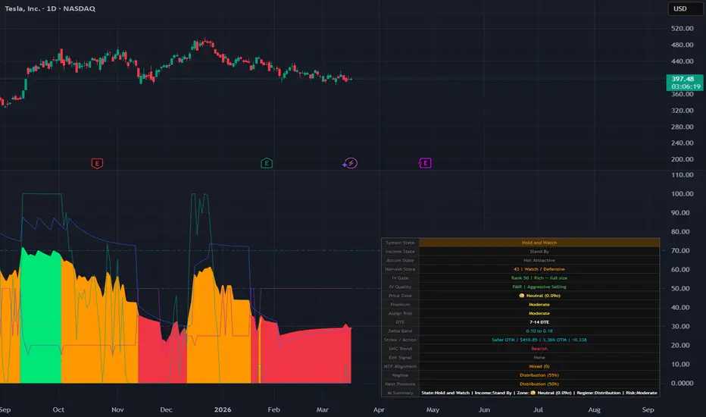Viewport: 706px width, 417px height.
Task: Click the 200.00 price axis label
Action: 682,159
